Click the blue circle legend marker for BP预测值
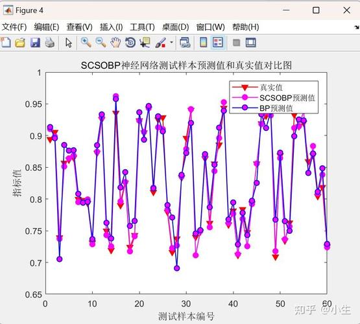 [x=245, y=108]
